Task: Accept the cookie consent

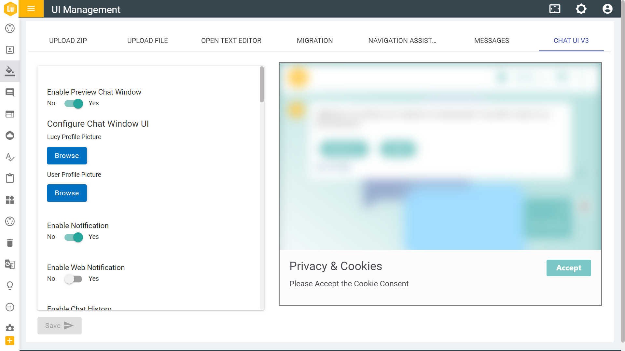Action: pos(568,268)
